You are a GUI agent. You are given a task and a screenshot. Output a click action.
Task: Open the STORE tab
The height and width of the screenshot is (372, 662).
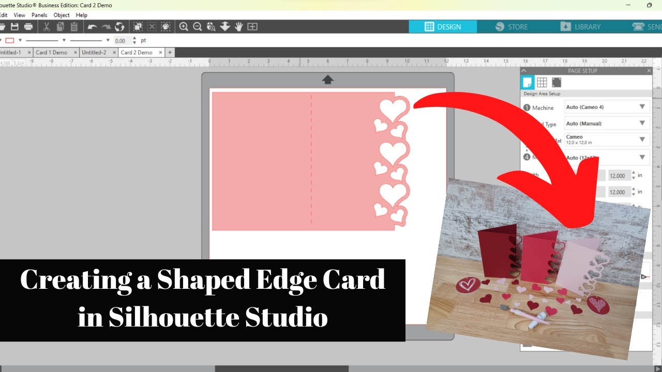click(x=511, y=26)
